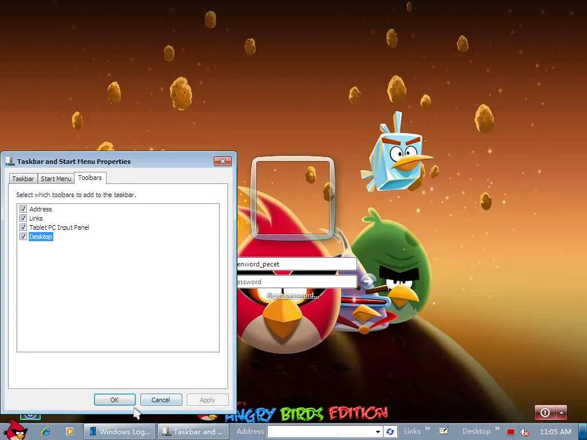Open the muted volume tray icon
The height and width of the screenshot is (440, 587).
tap(525, 432)
